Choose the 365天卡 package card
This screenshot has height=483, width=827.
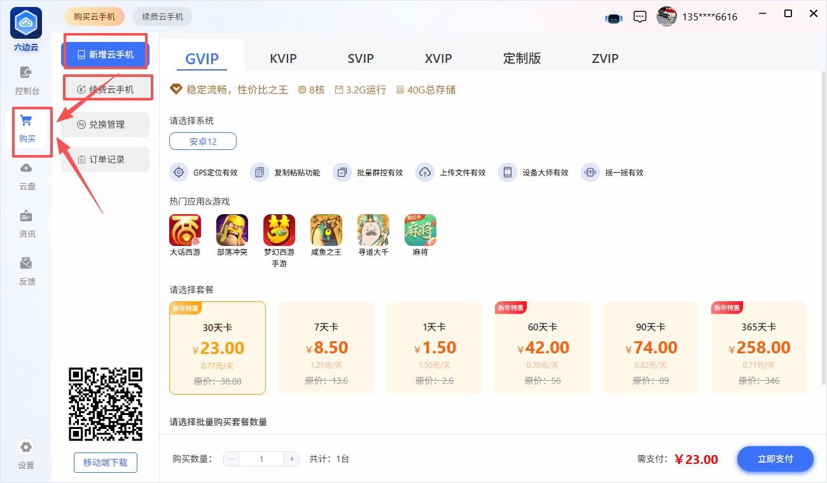[758, 348]
